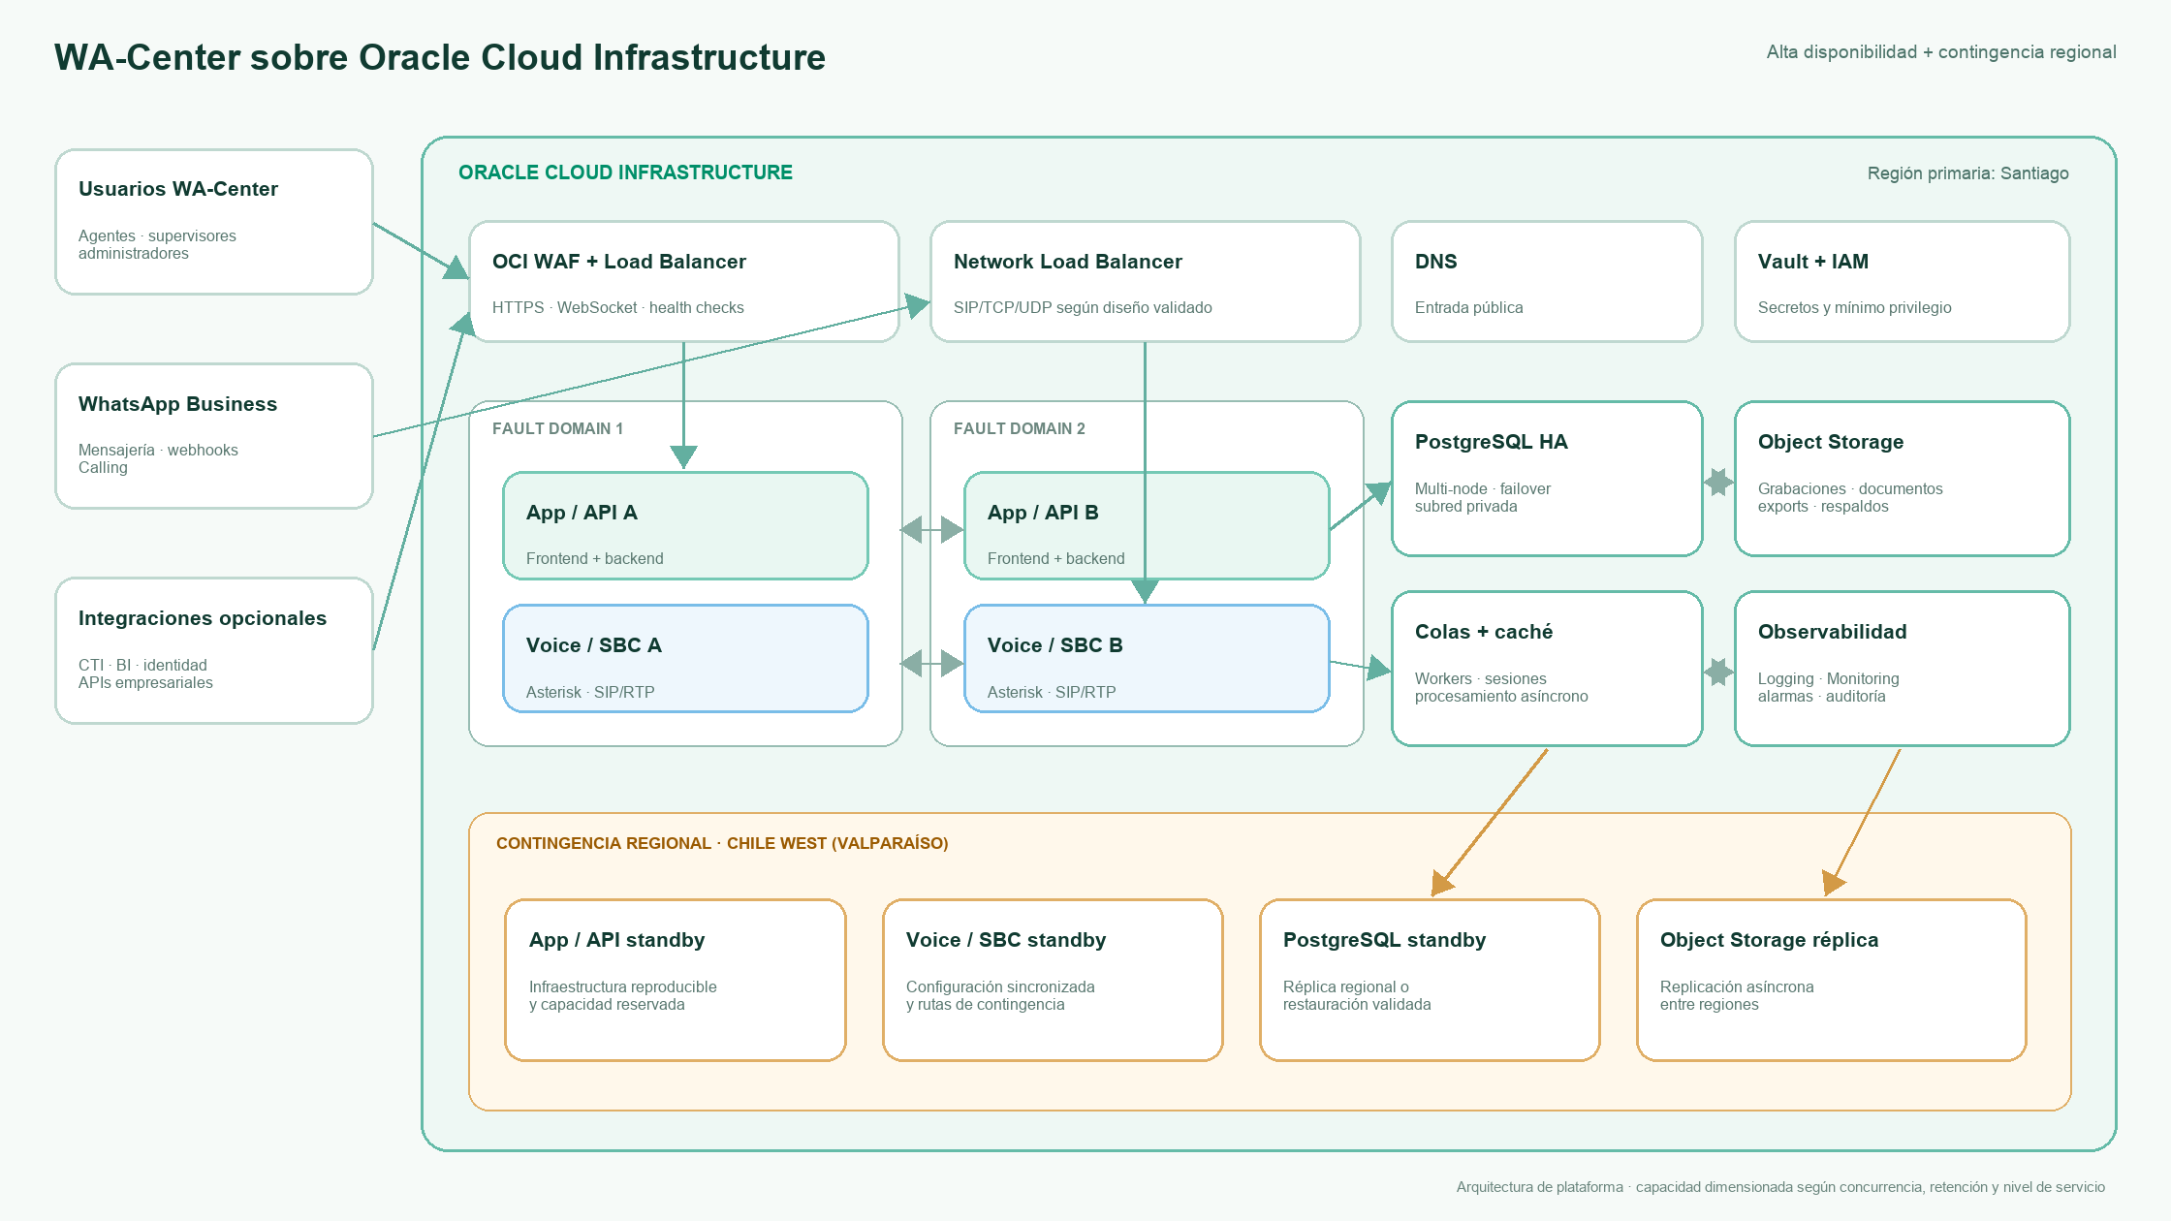Click the 'Entrada pública' text
The image size is (2171, 1221).
pos(1468,307)
